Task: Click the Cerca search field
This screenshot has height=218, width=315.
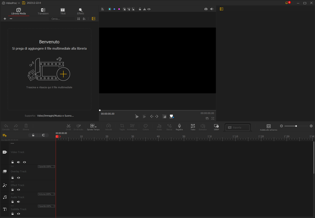Action: coord(62,19)
